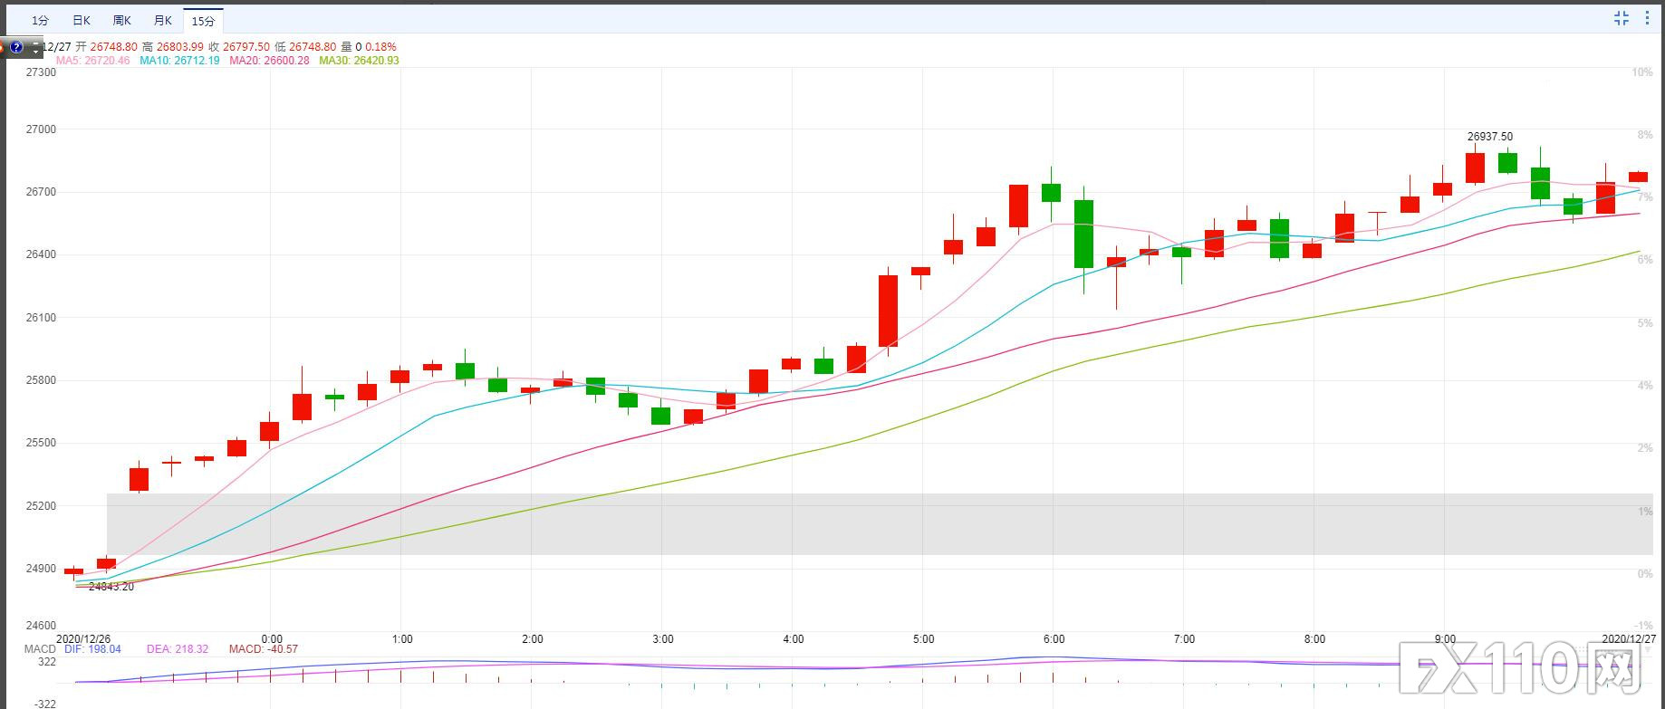Image resolution: width=1665 pixels, height=709 pixels.
Task: Switch to the 日K chart tab
Action: (x=82, y=20)
